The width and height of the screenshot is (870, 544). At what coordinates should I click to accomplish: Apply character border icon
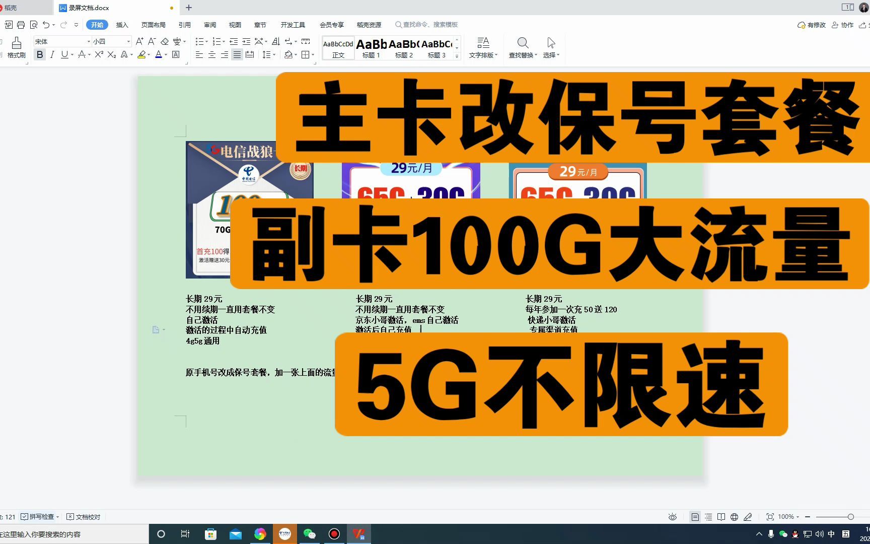(x=176, y=54)
